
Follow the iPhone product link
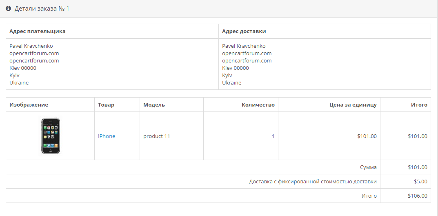(107, 136)
